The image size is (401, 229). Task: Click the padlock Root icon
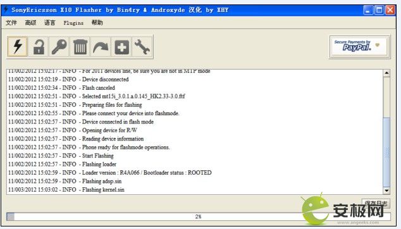39,47
